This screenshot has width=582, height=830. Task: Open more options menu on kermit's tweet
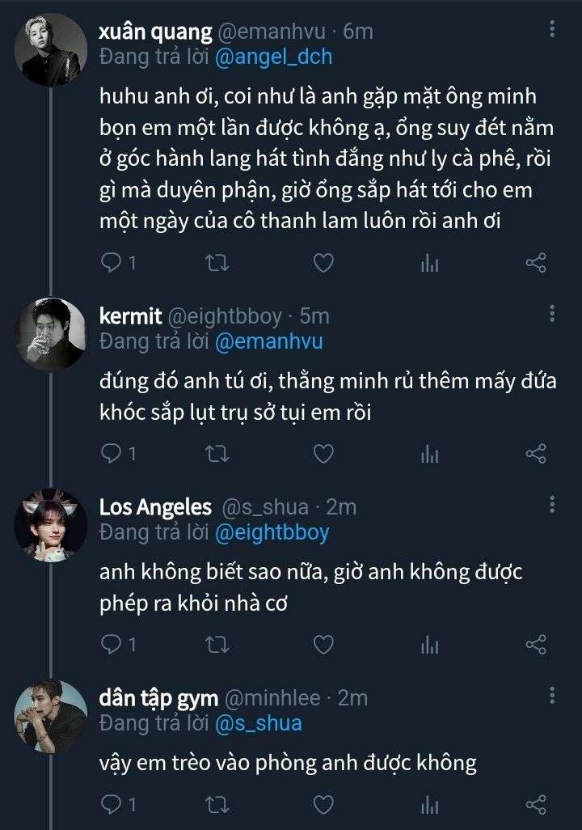coord(552,314)
